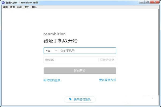Focus the 验证码 code input field

(71, 60)
